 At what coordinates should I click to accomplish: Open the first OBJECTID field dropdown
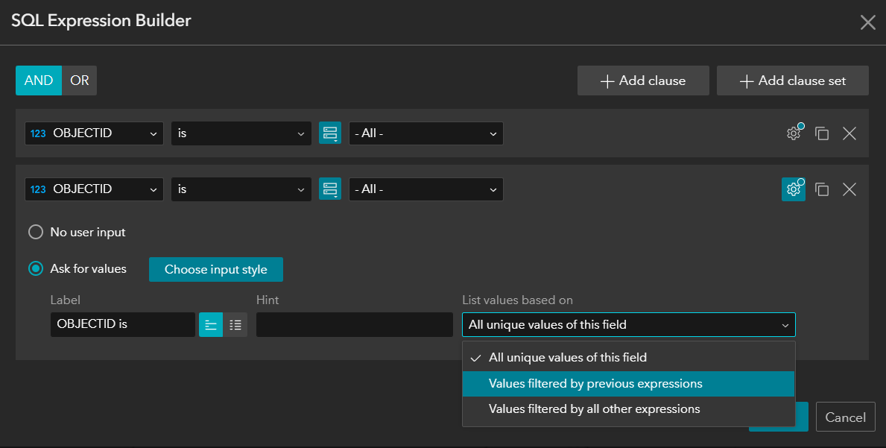(94, 133)
